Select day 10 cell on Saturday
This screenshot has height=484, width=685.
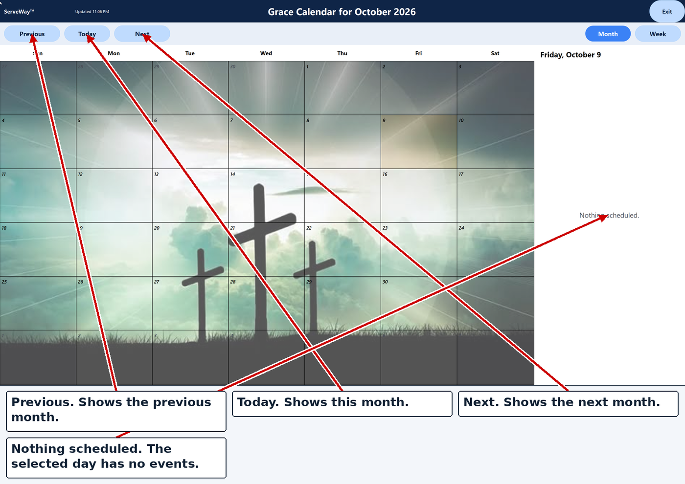coord(496,142)
